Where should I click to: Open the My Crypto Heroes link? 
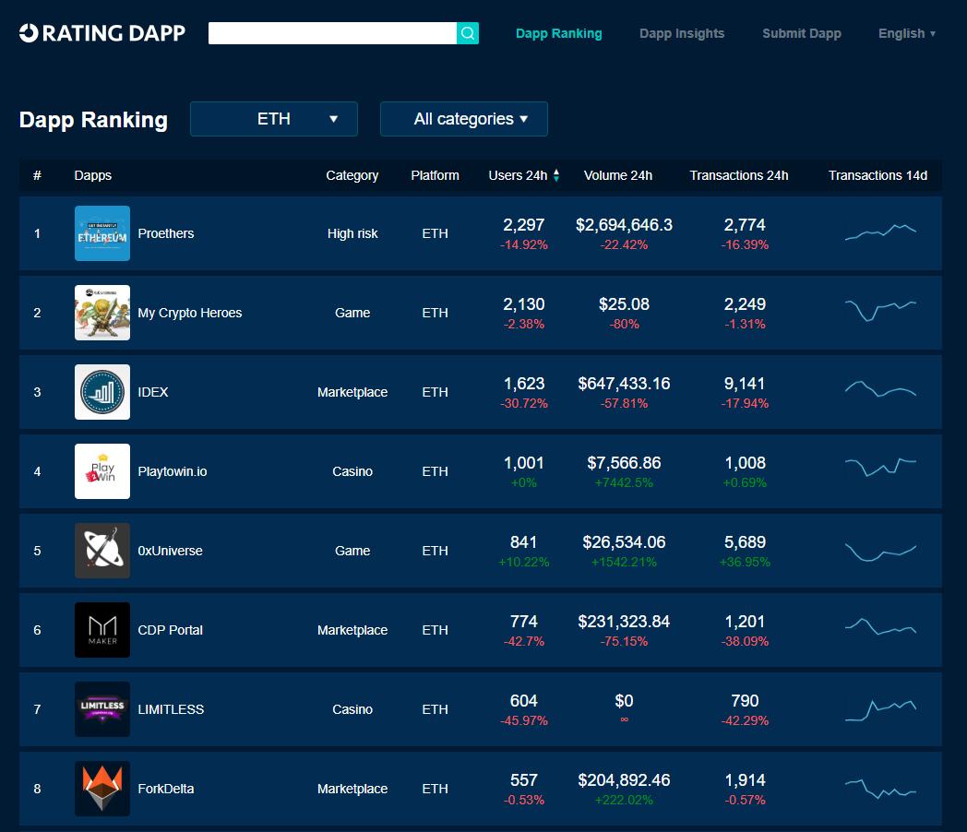tap(190, 313)
